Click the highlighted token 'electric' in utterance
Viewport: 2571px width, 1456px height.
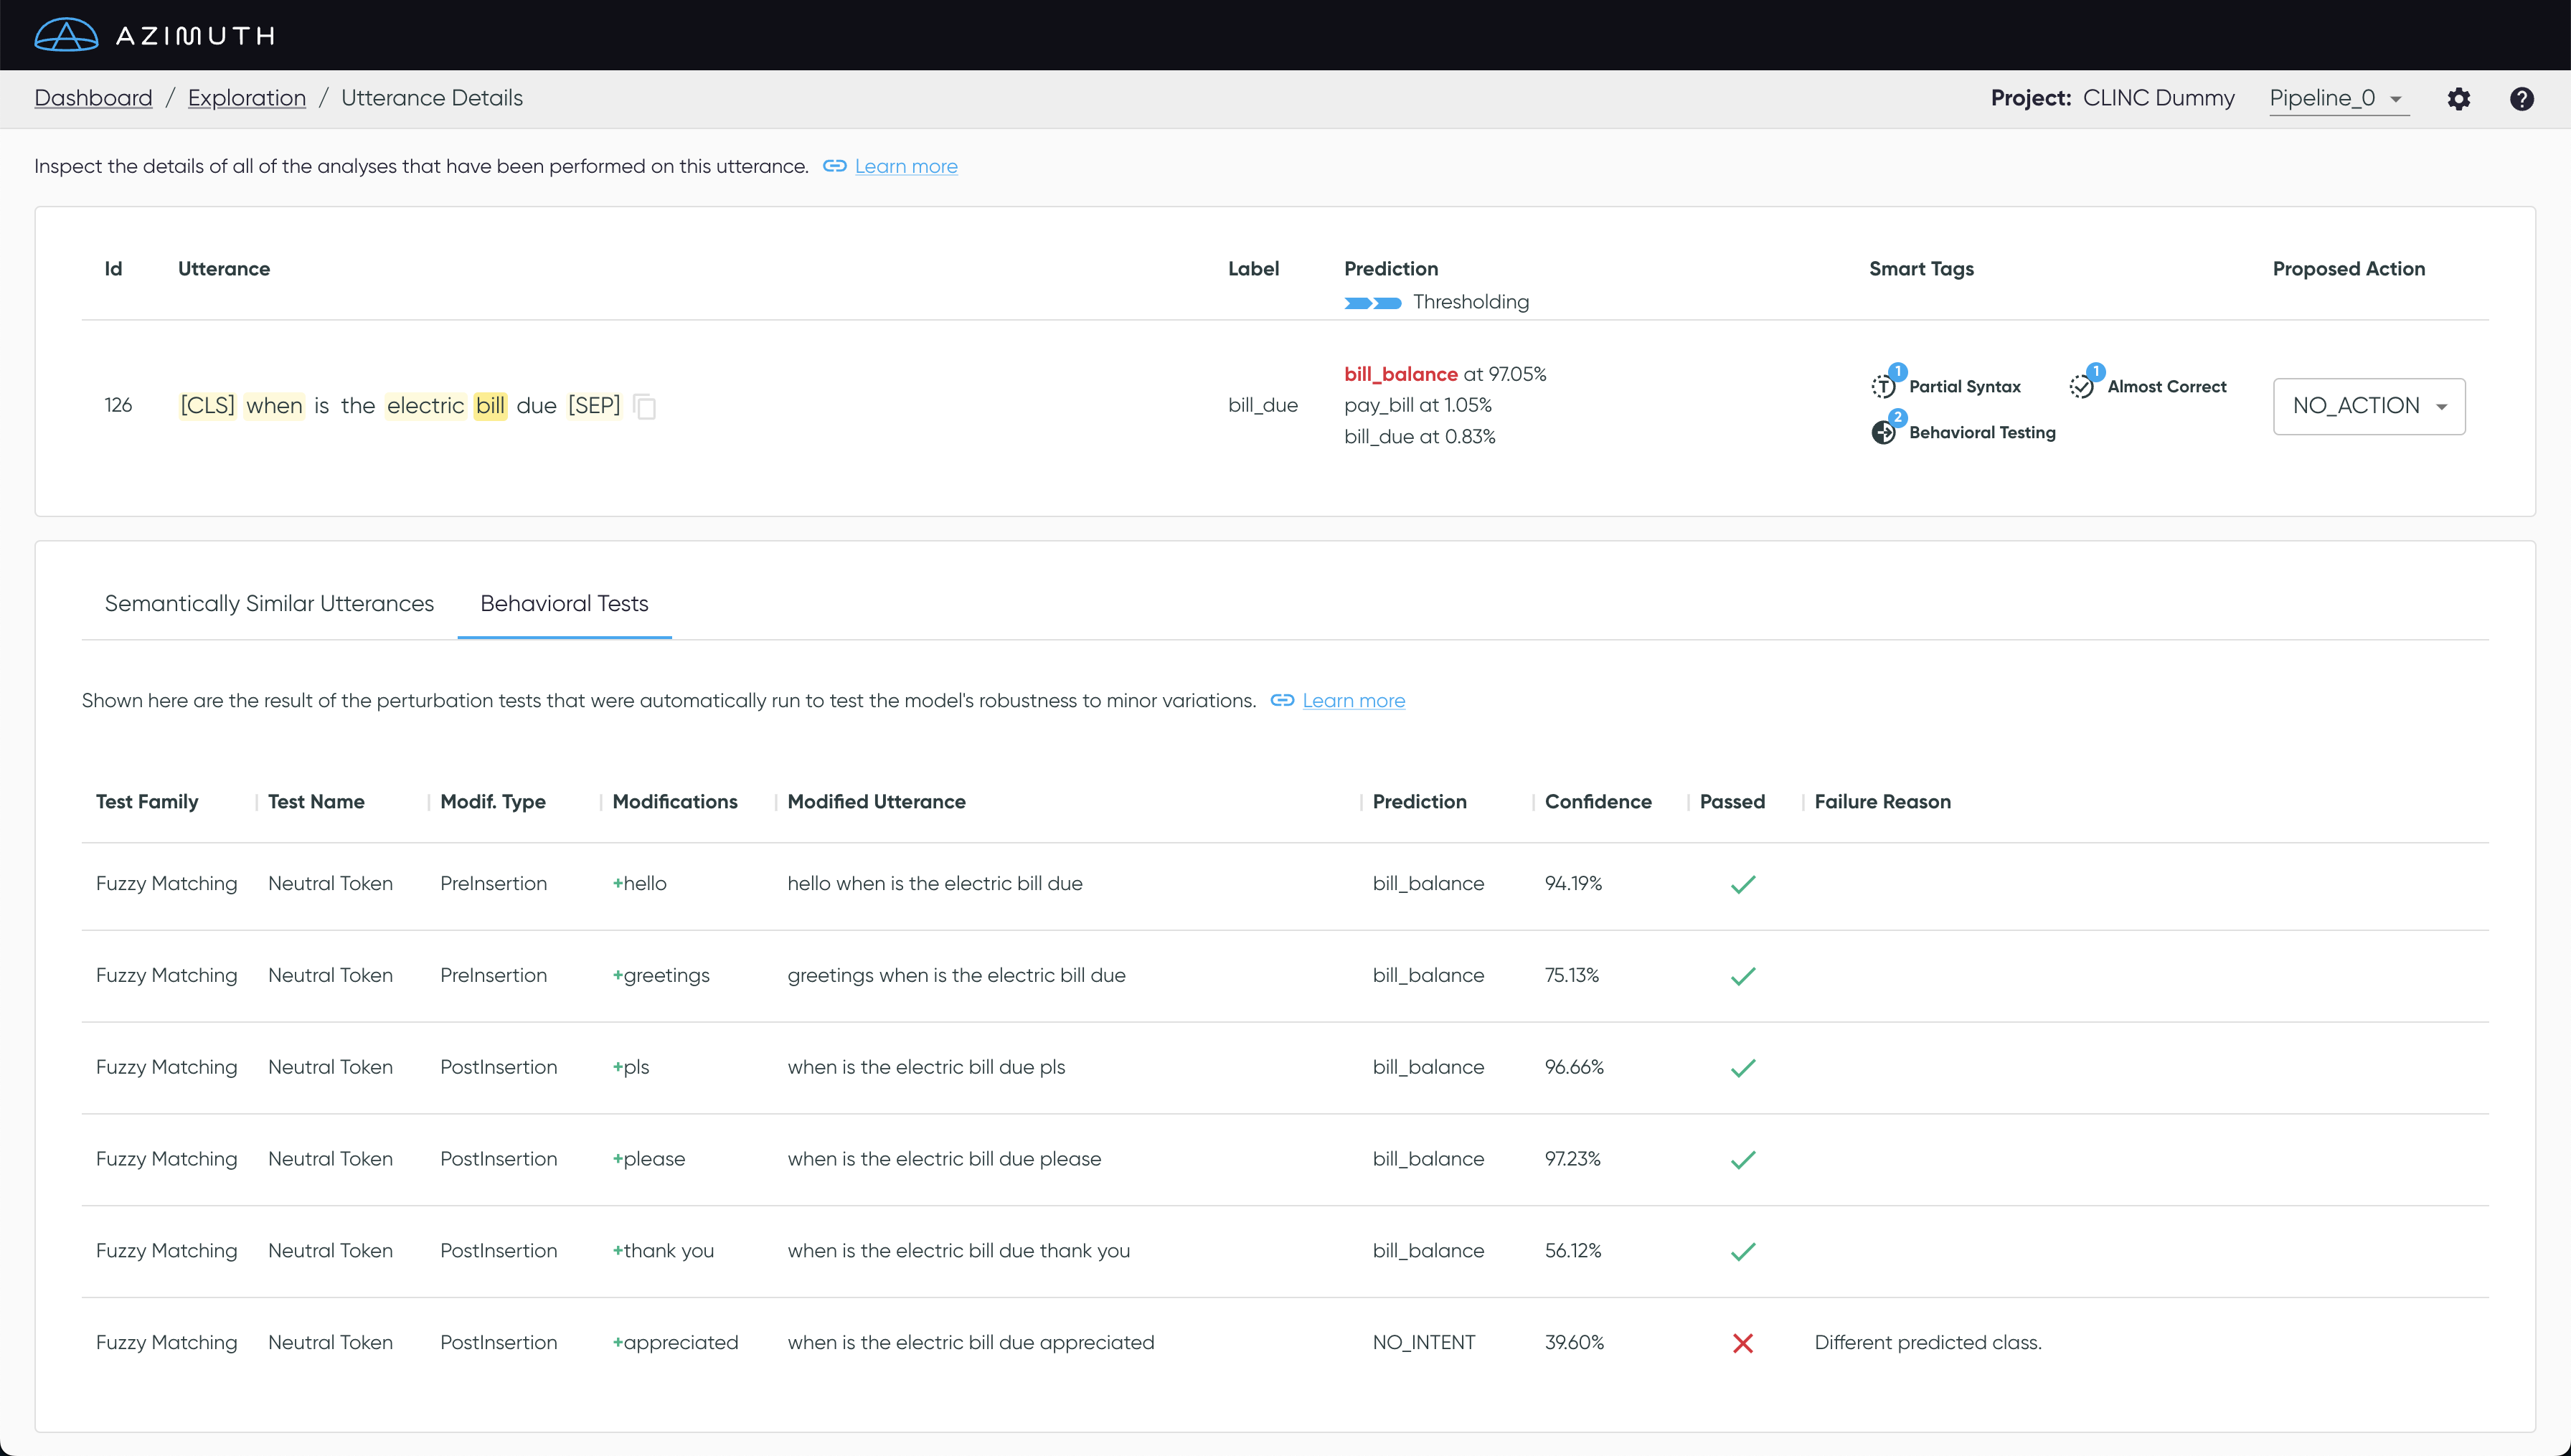(426, 405)
